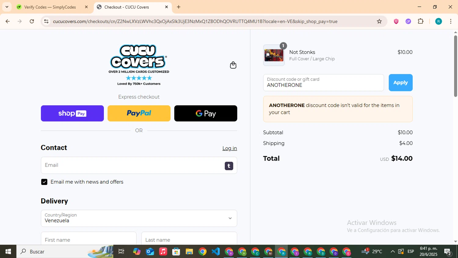Open Task View on the taskbar
Viewport: 458px width, 258px height.
point(121,252)
